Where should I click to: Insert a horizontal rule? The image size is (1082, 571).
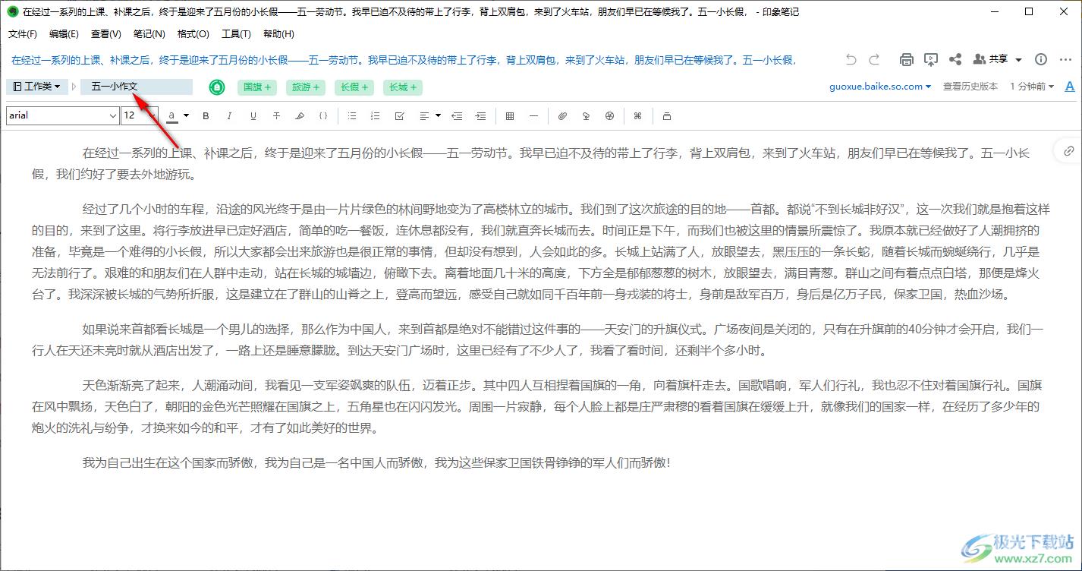coord(533,116)
